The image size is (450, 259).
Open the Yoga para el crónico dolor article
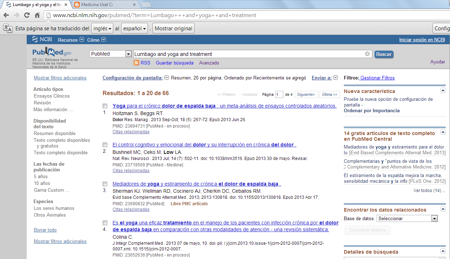(224, 106)
